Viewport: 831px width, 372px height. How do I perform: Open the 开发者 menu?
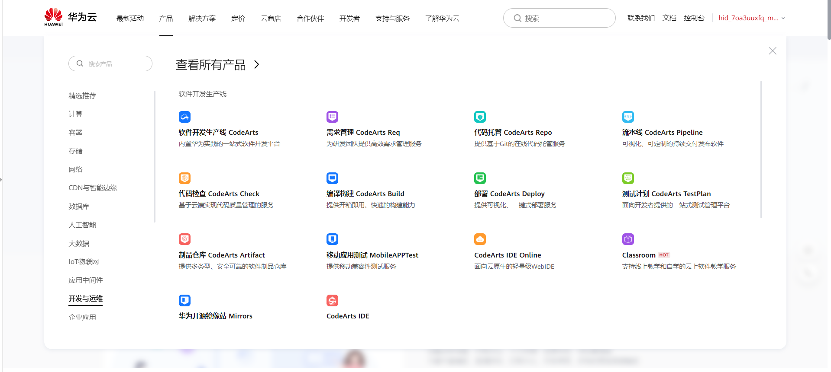coord(349,18)
